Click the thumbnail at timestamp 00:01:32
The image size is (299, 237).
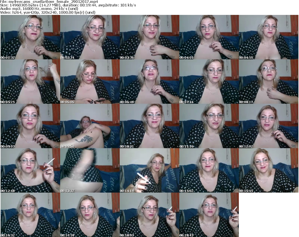point(30,37)
